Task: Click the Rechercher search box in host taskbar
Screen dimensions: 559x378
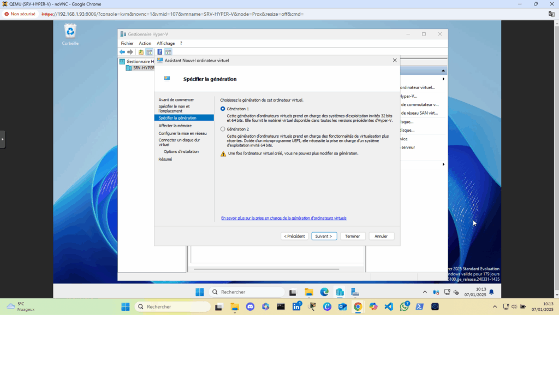Action: [173, 306]
